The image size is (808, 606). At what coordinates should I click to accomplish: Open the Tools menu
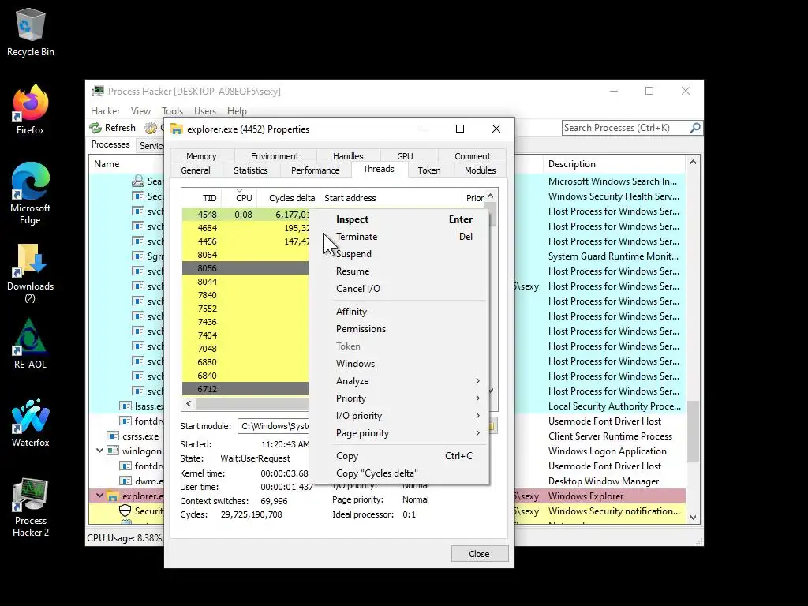pos(172,111)
